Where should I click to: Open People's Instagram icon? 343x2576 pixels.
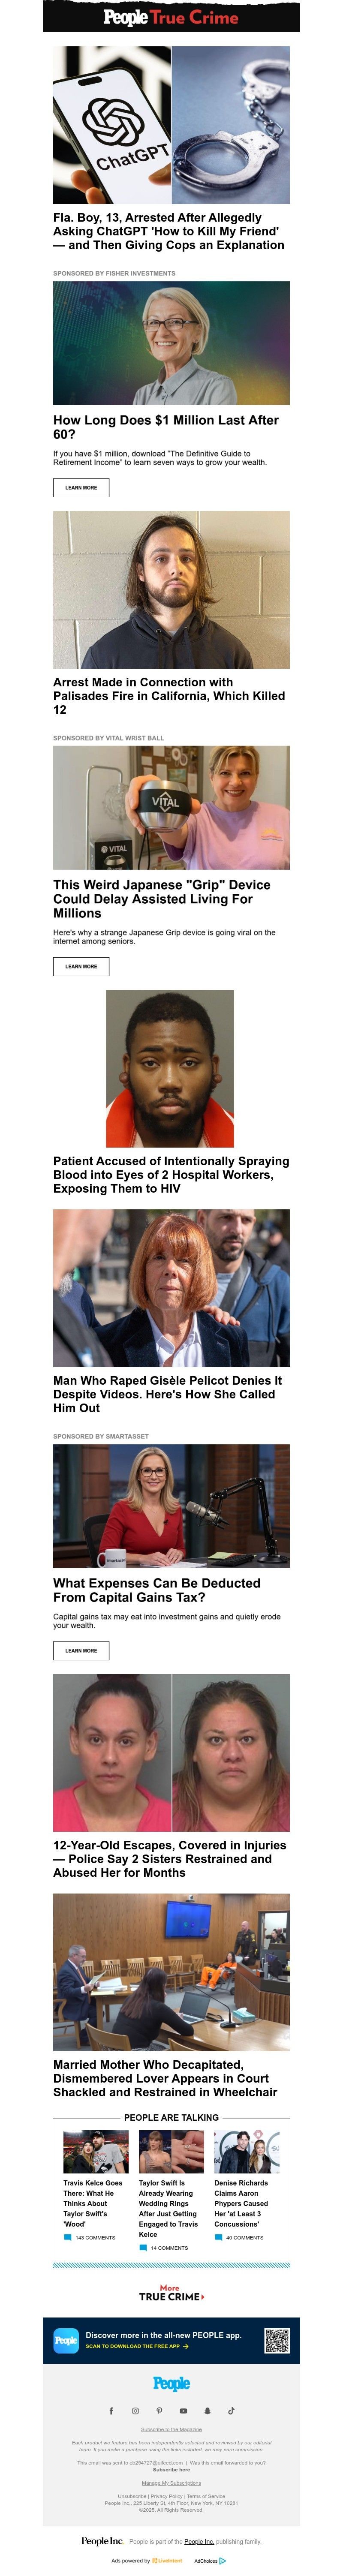[x=135, y=2410]
